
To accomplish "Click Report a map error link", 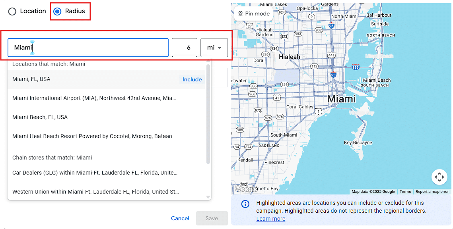I will 432,192.
